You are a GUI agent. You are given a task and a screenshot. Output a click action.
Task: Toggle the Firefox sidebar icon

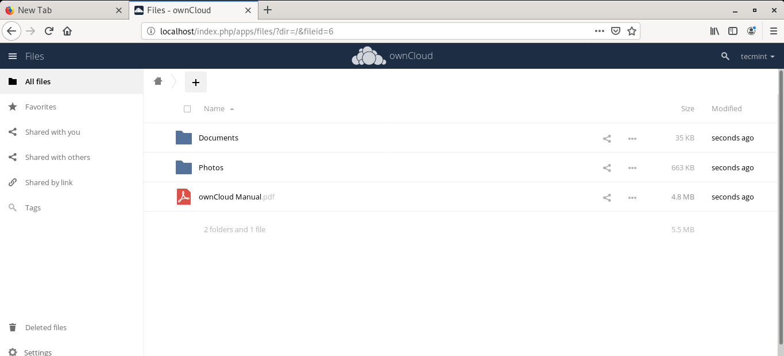point(733,31)
